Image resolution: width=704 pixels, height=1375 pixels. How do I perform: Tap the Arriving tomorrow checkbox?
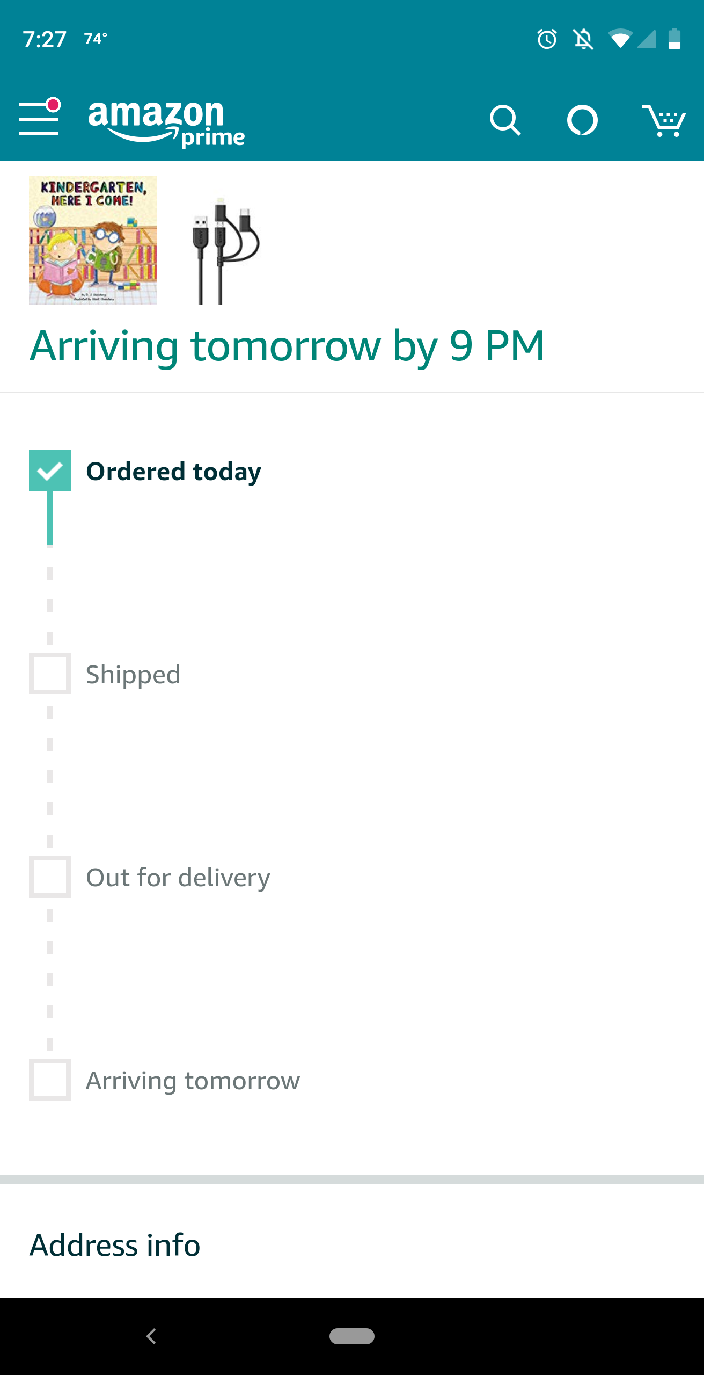50,1080
